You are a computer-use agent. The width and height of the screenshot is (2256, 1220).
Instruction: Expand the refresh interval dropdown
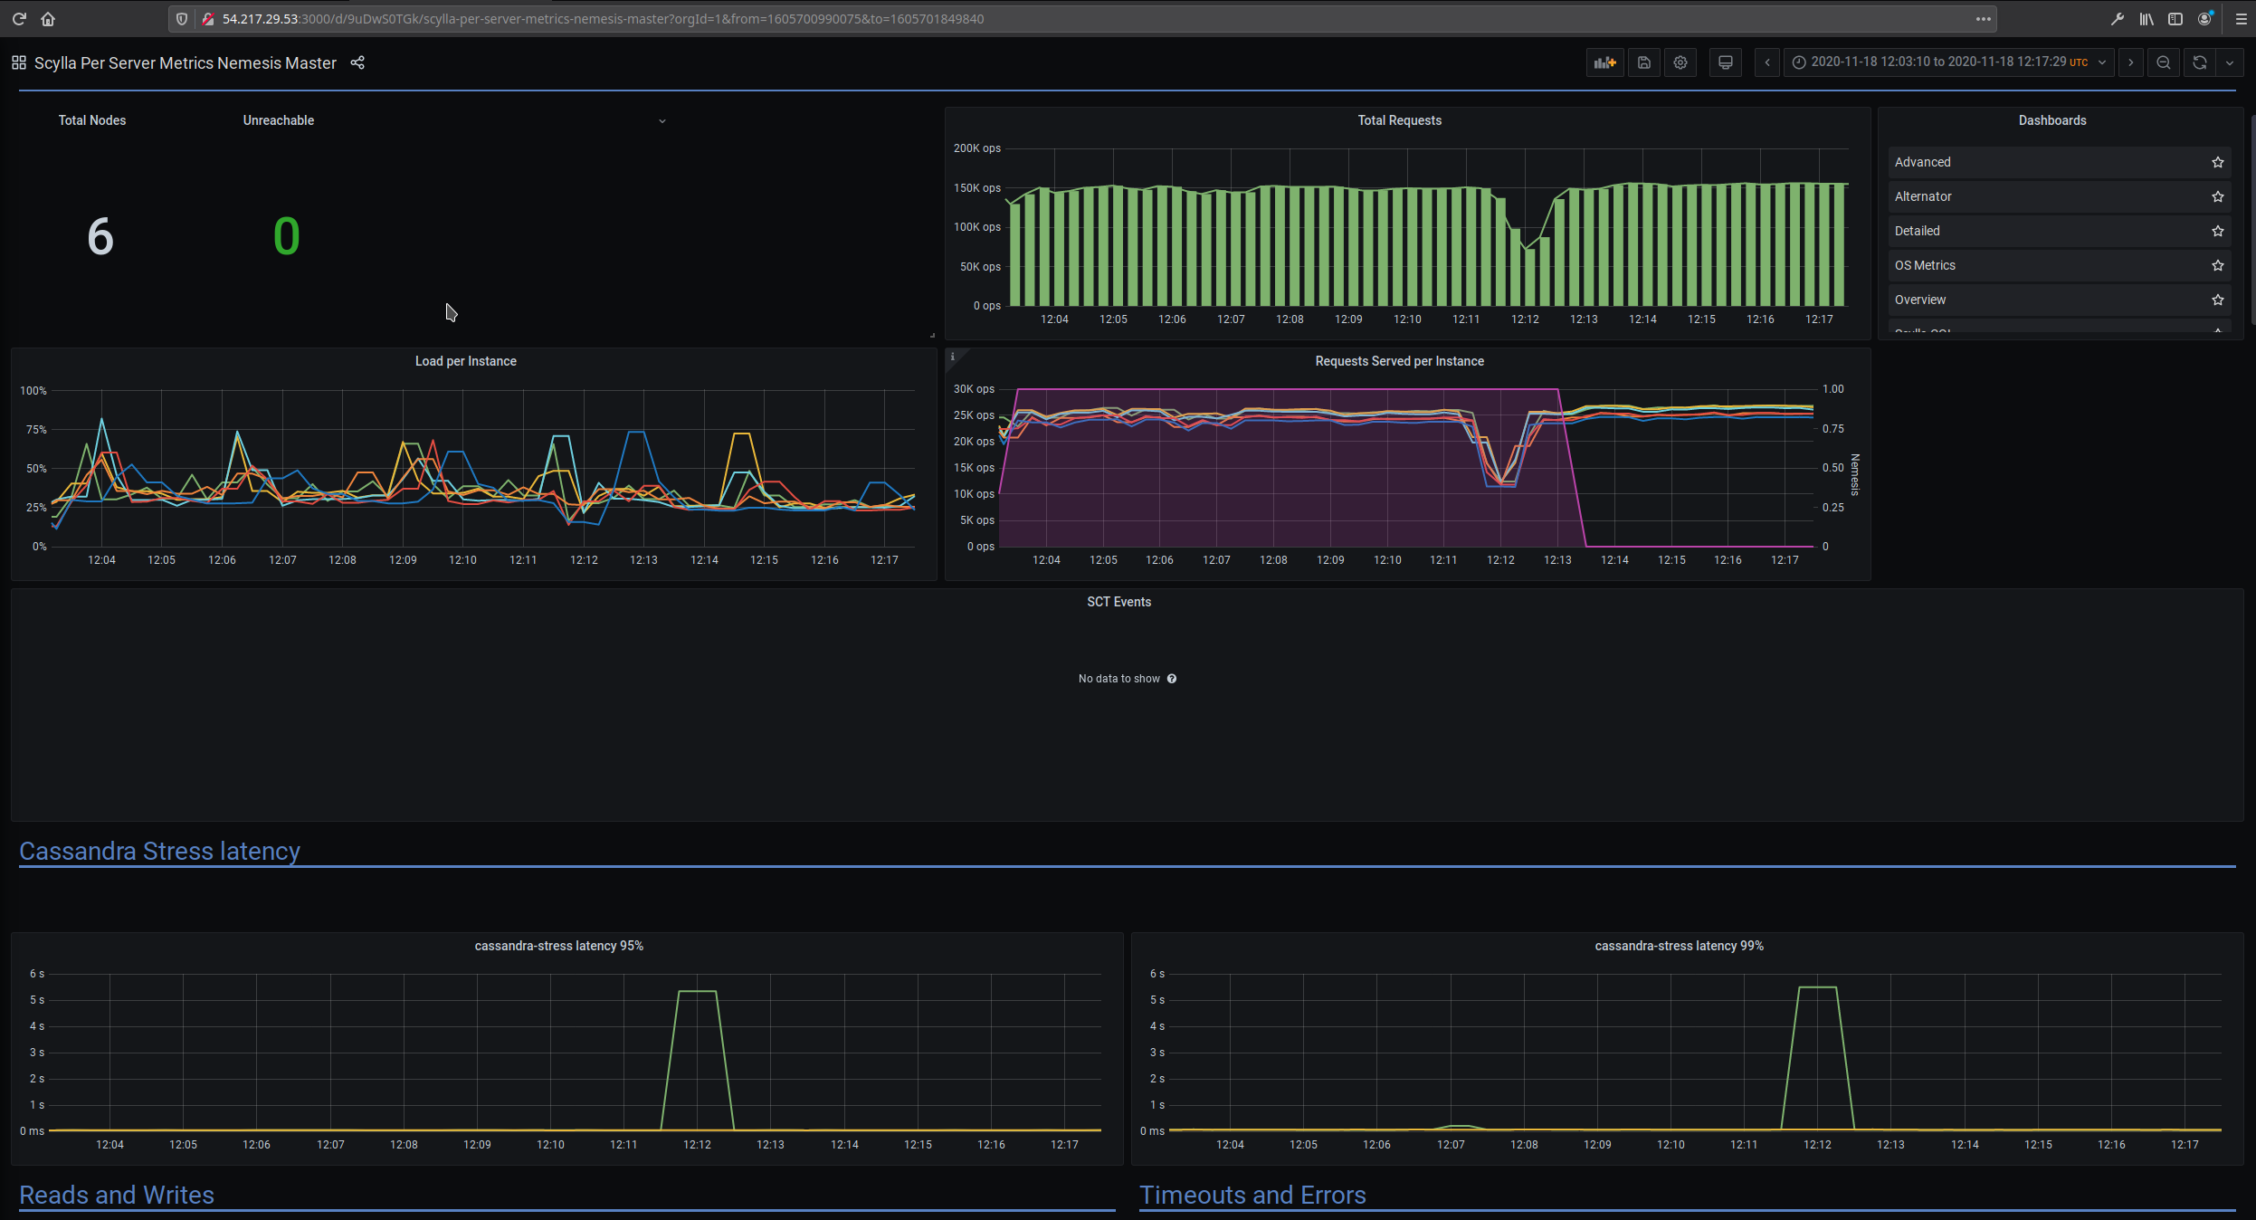click(x=2230, y=62)
